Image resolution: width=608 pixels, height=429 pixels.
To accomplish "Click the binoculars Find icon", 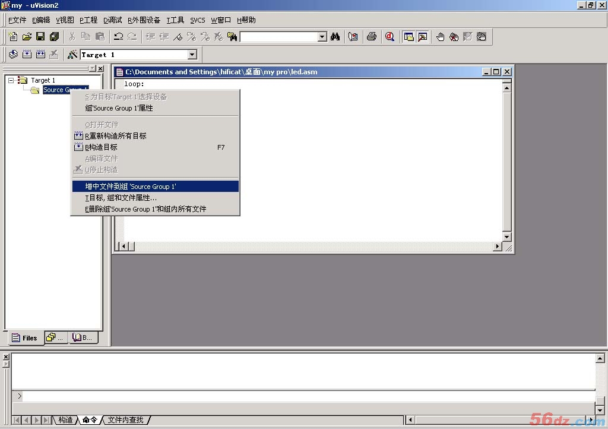I will pyautogui.click(x=335, y=36).
